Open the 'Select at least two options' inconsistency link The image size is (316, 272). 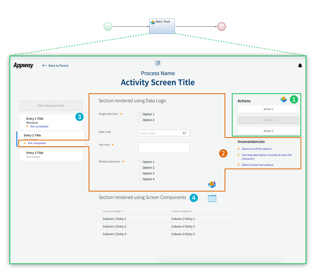pos(257,165)
